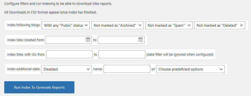
Task: Click the "Index Sites with IDs from" label
Action: coord(26,54)
